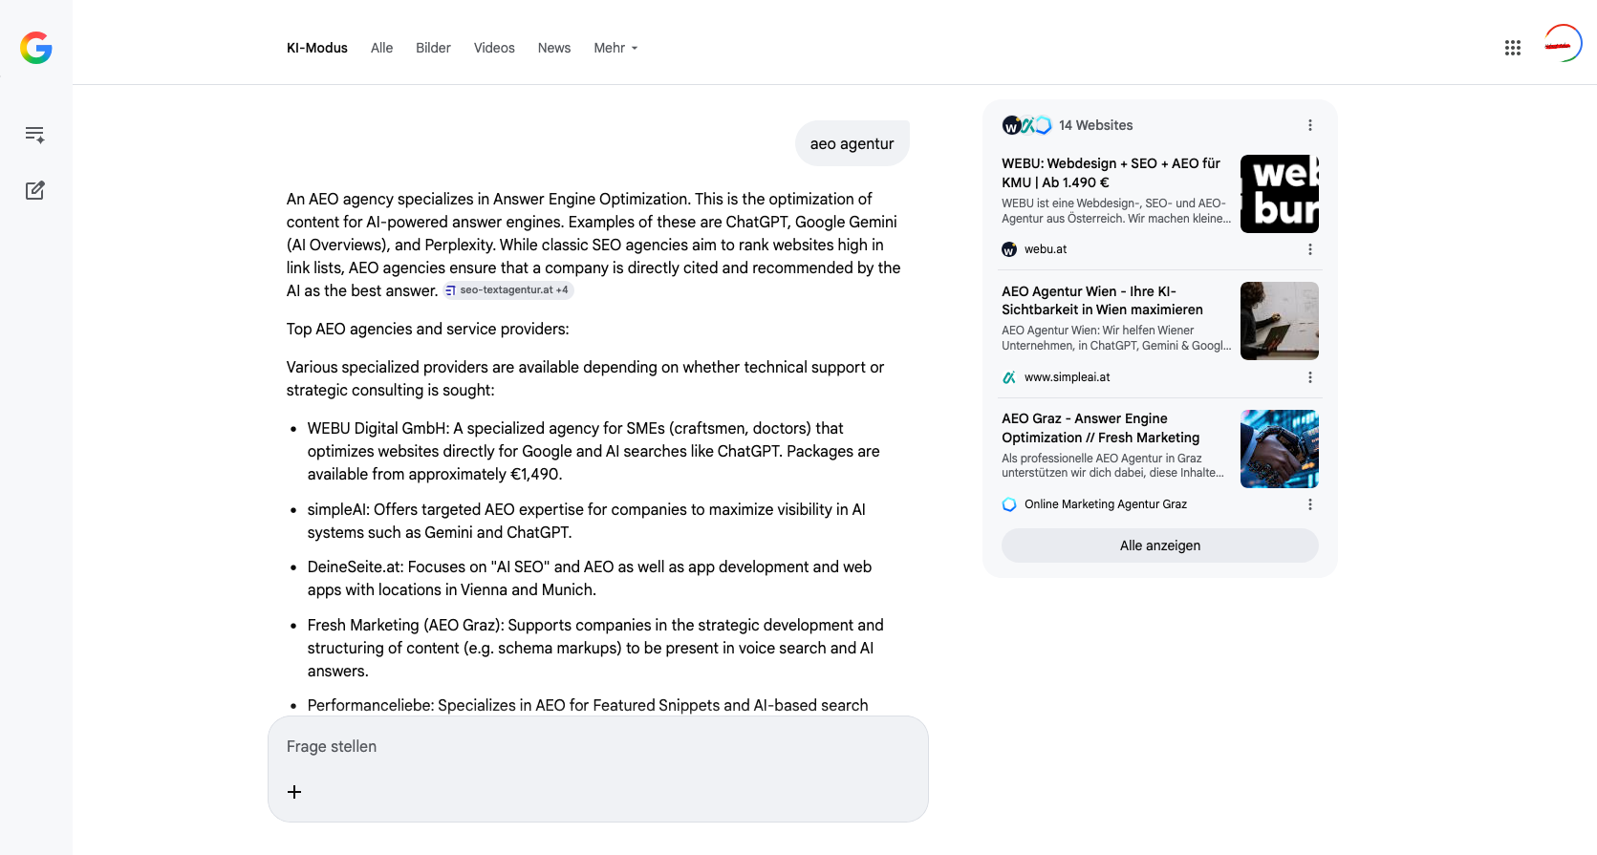Open options menu for 14 Websites panel
This screenshot has width=1597, height=855.
1309,125
